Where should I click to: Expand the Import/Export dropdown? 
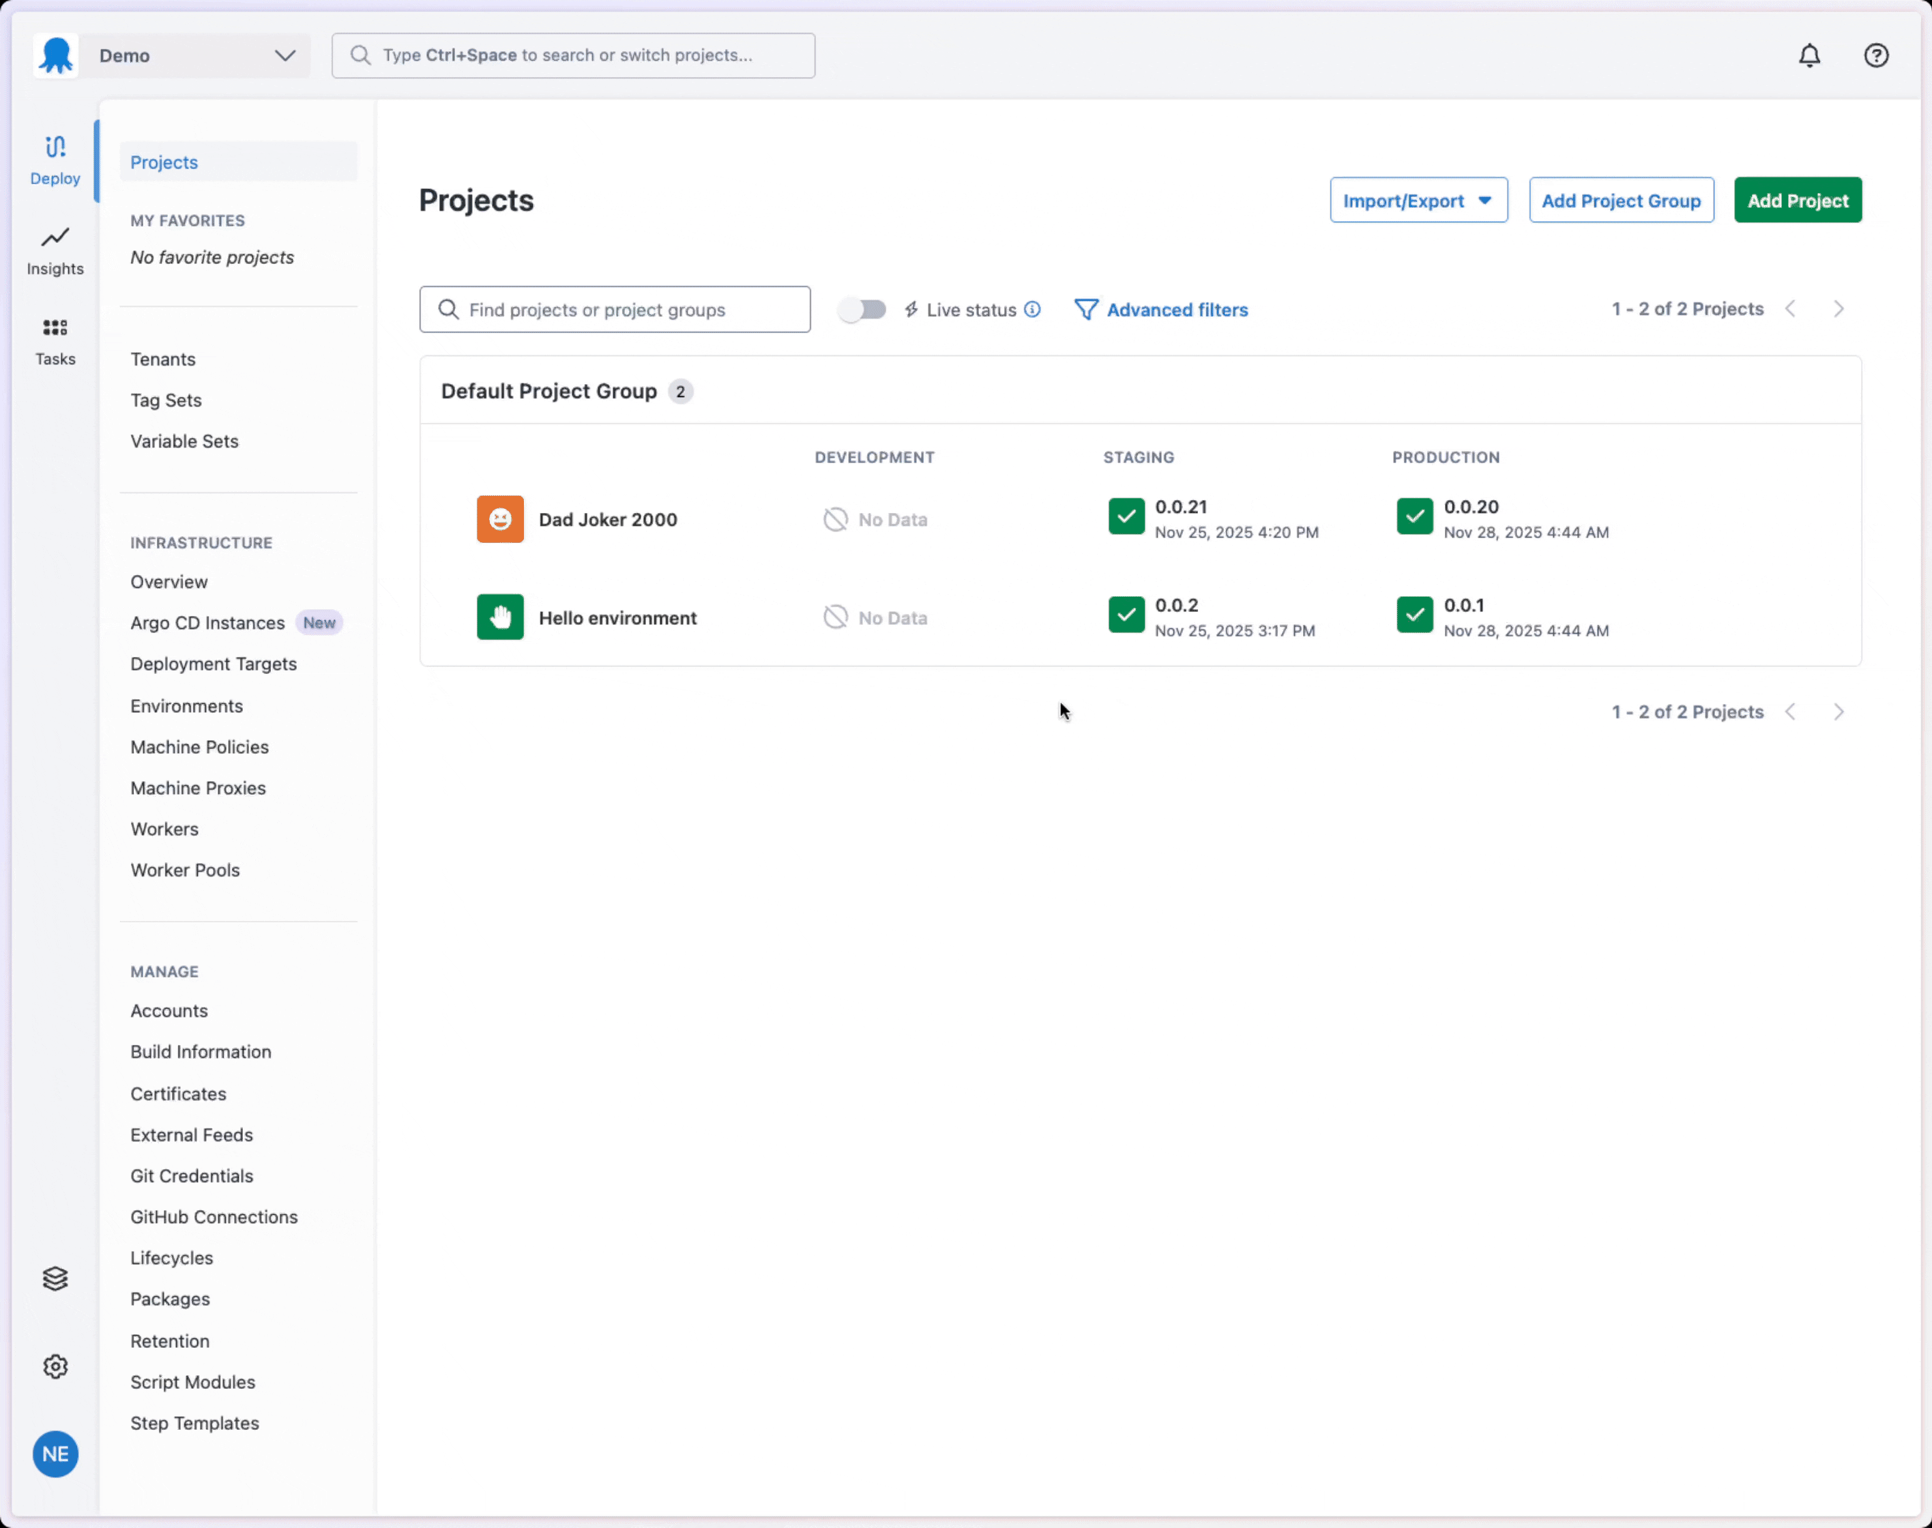pos(1418,201)
